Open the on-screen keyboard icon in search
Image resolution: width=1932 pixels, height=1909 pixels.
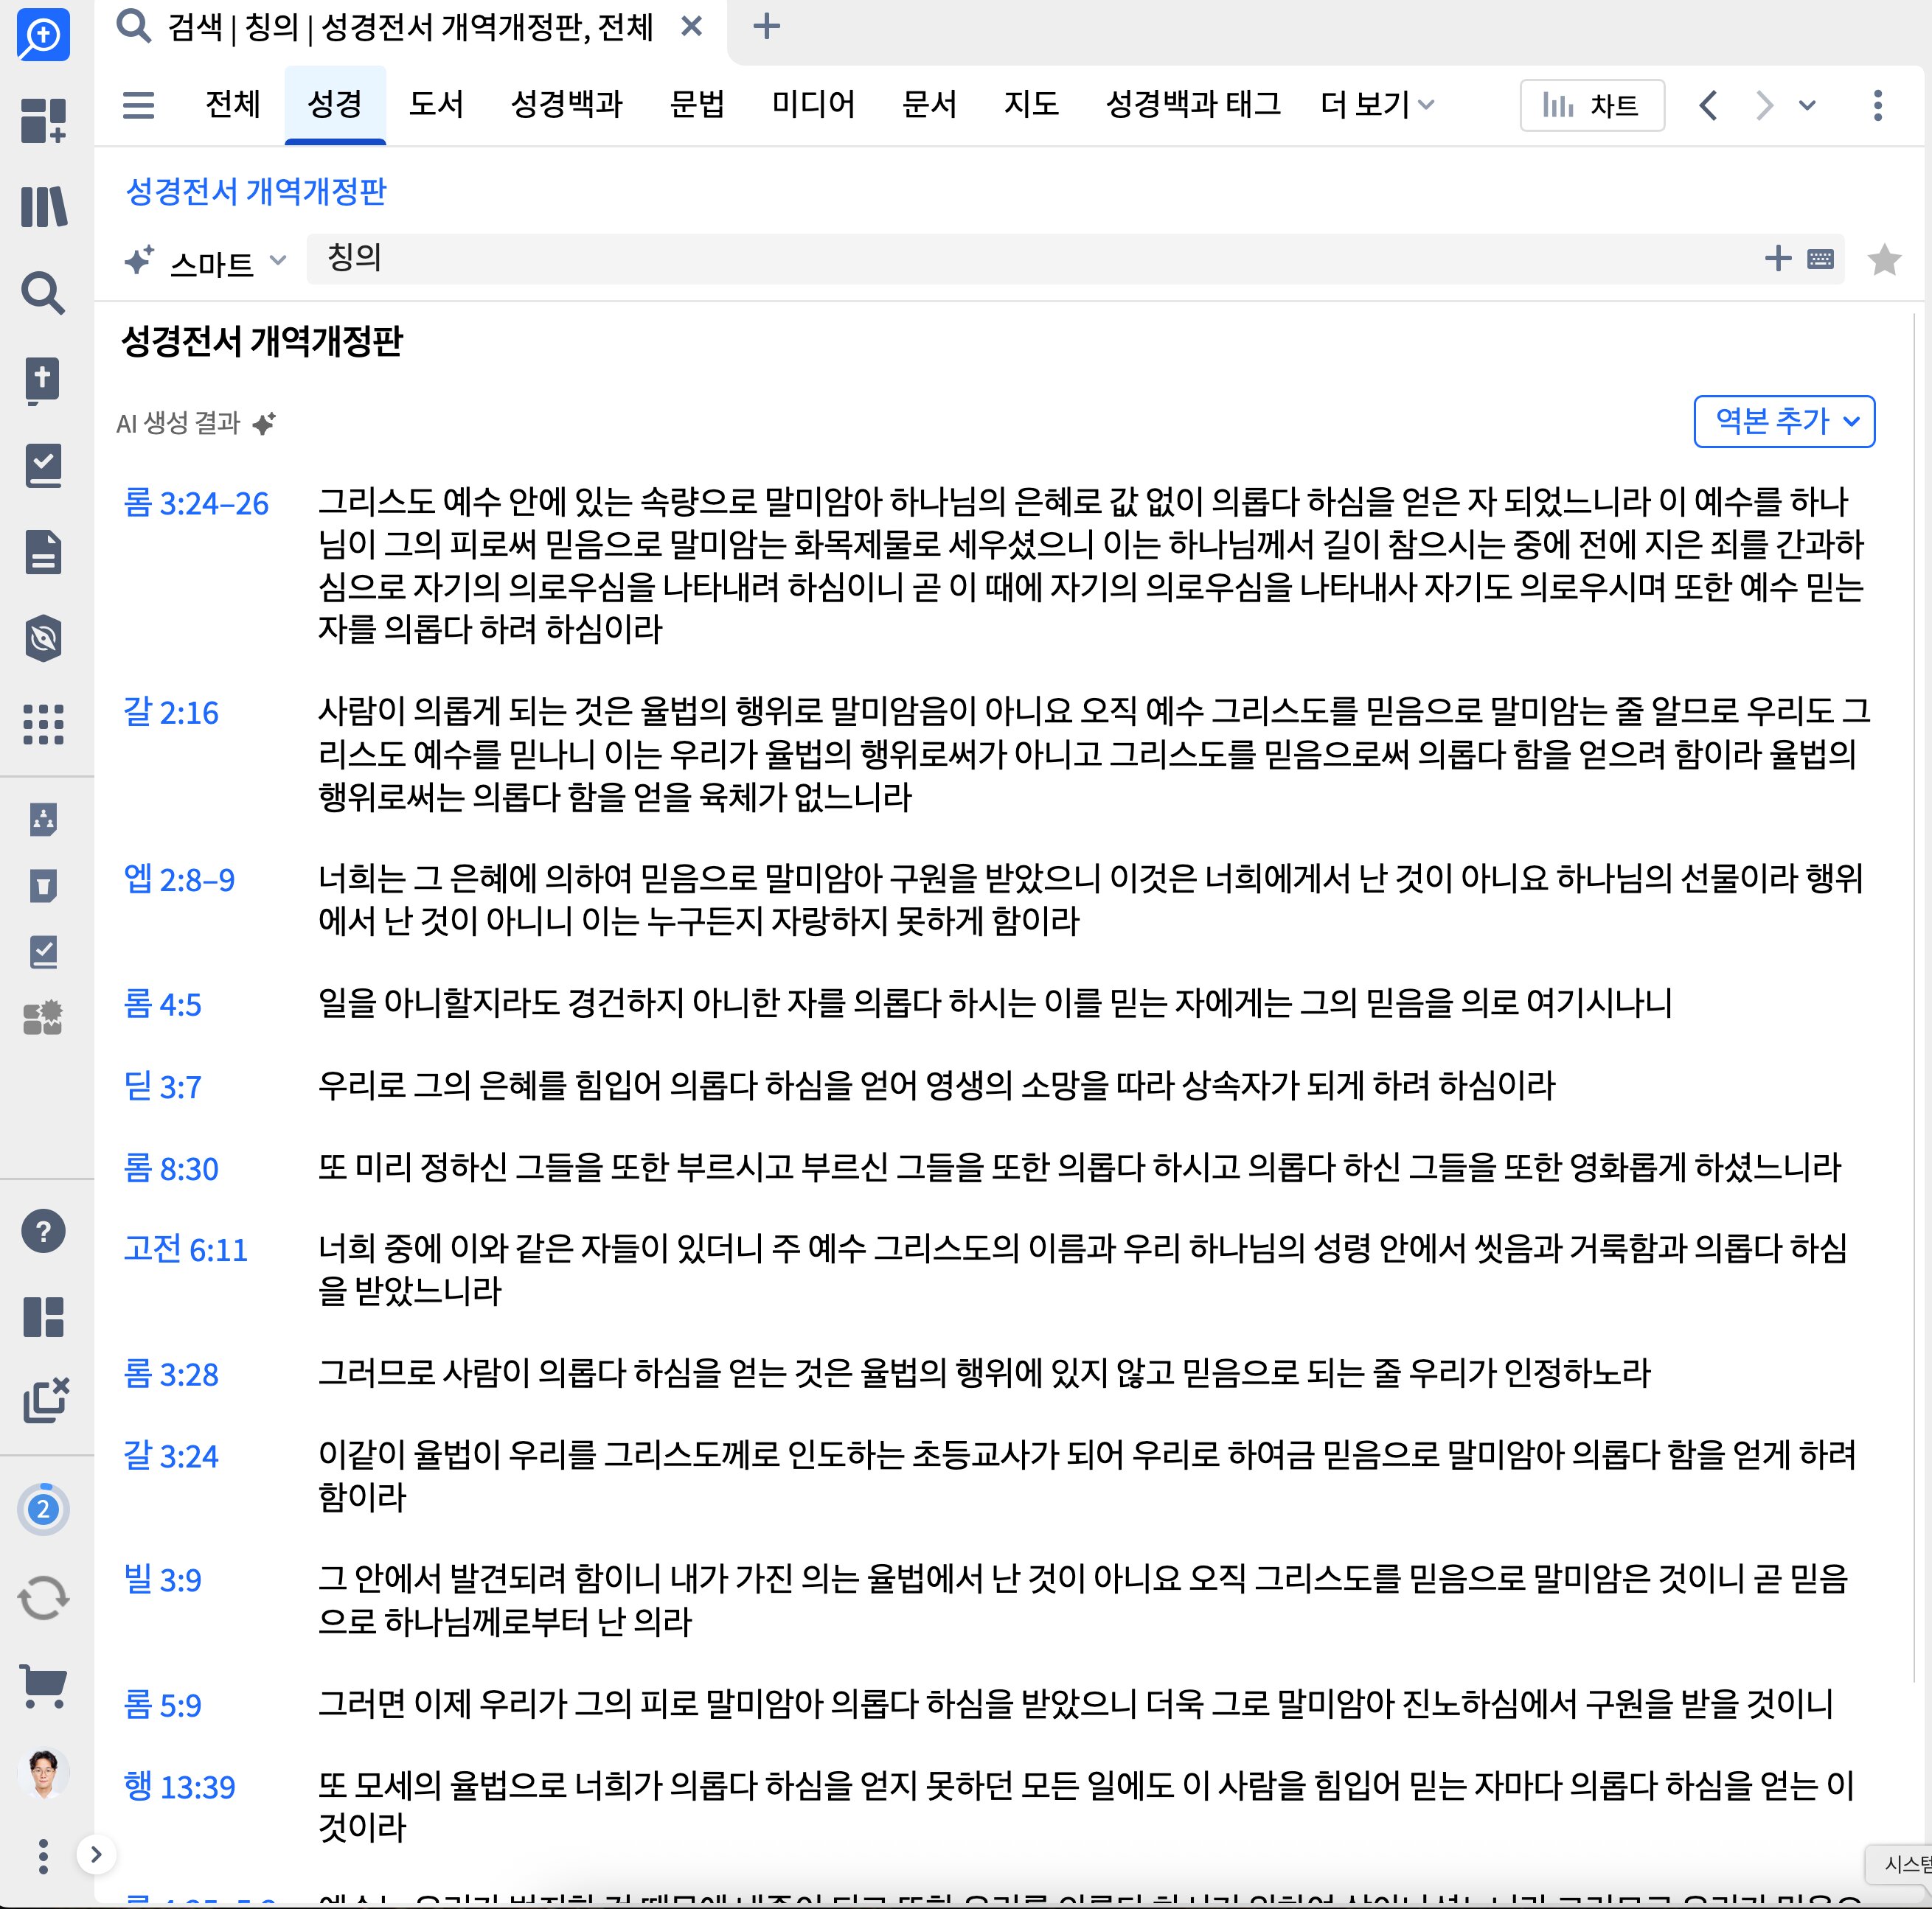pyautogui.click(x=1821, y=260)
